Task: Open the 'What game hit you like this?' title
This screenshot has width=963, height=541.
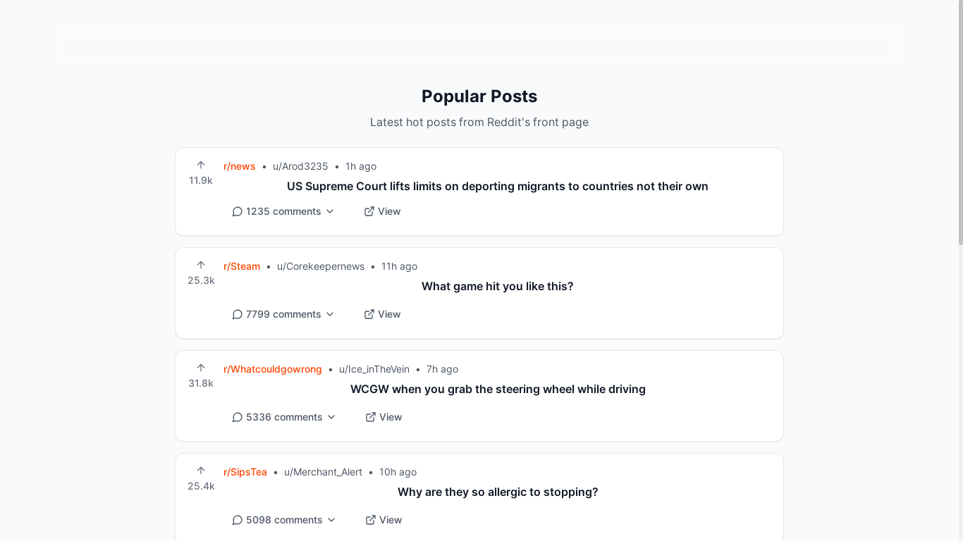Action: (x=498, y=286)
